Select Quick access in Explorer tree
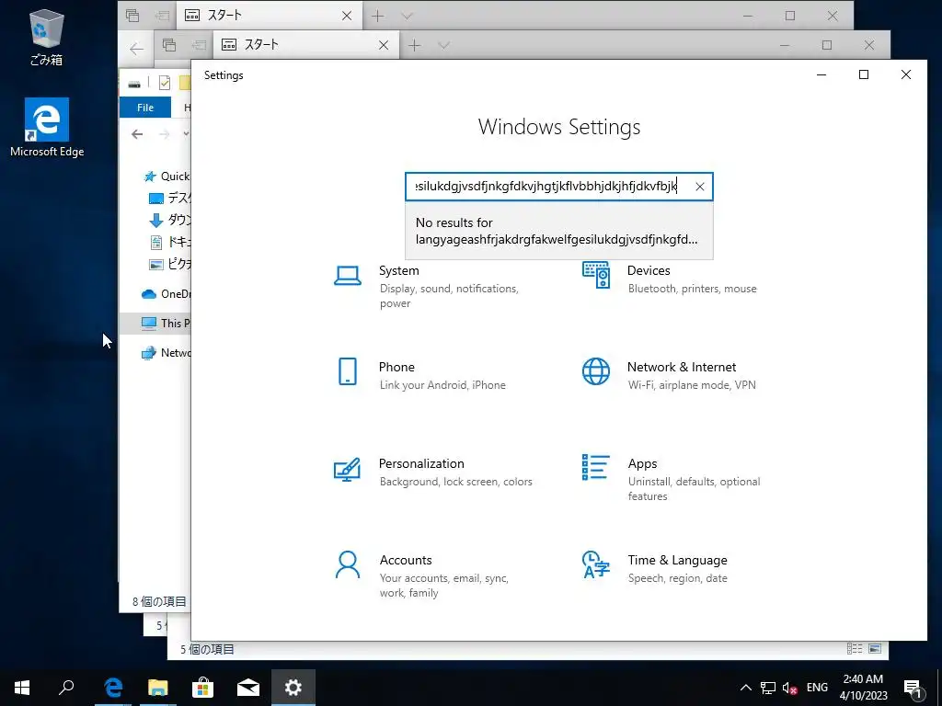The width and height of the screenshot is (942, 706). (167, 176)
